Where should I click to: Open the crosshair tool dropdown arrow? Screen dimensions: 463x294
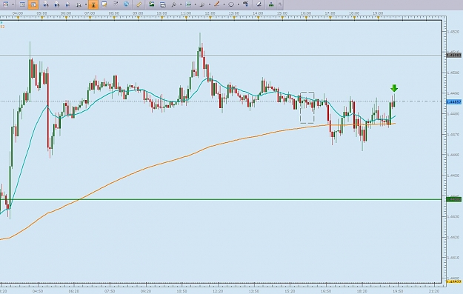tap(195, 4)
